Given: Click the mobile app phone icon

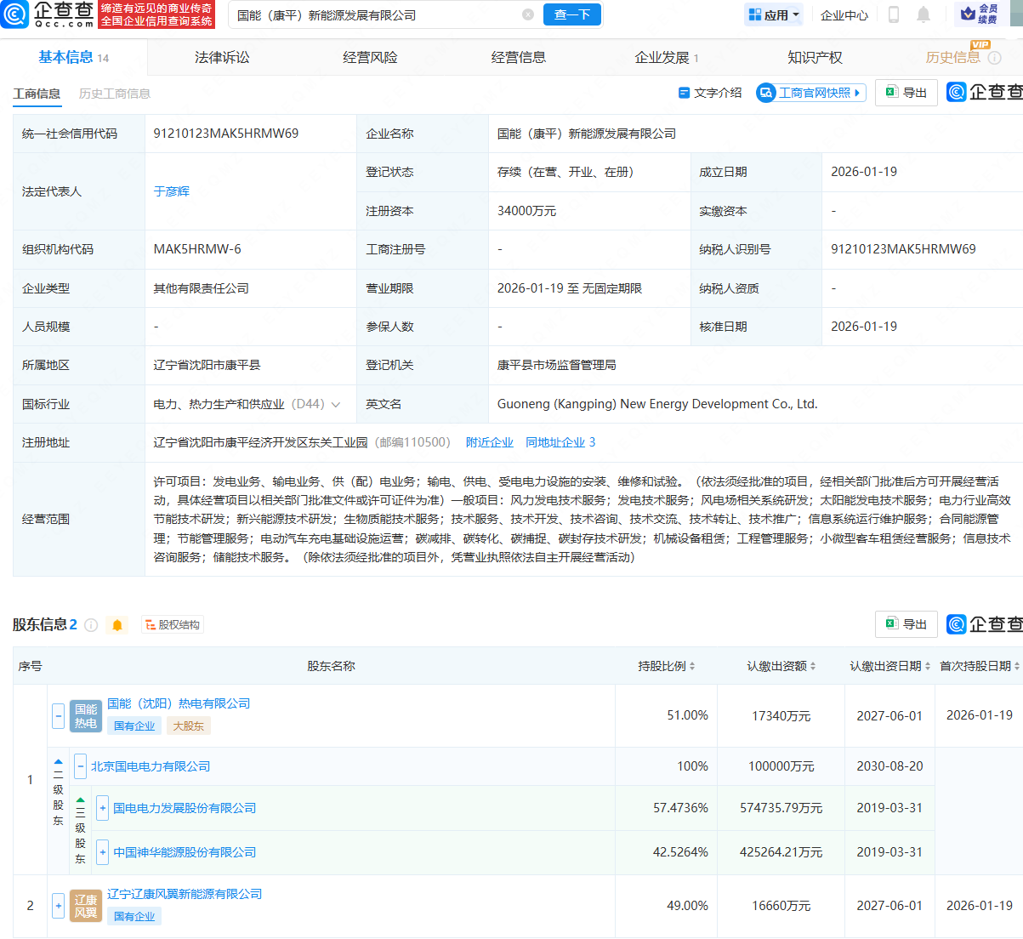Looking at the screenshot, I should (894, 14).
